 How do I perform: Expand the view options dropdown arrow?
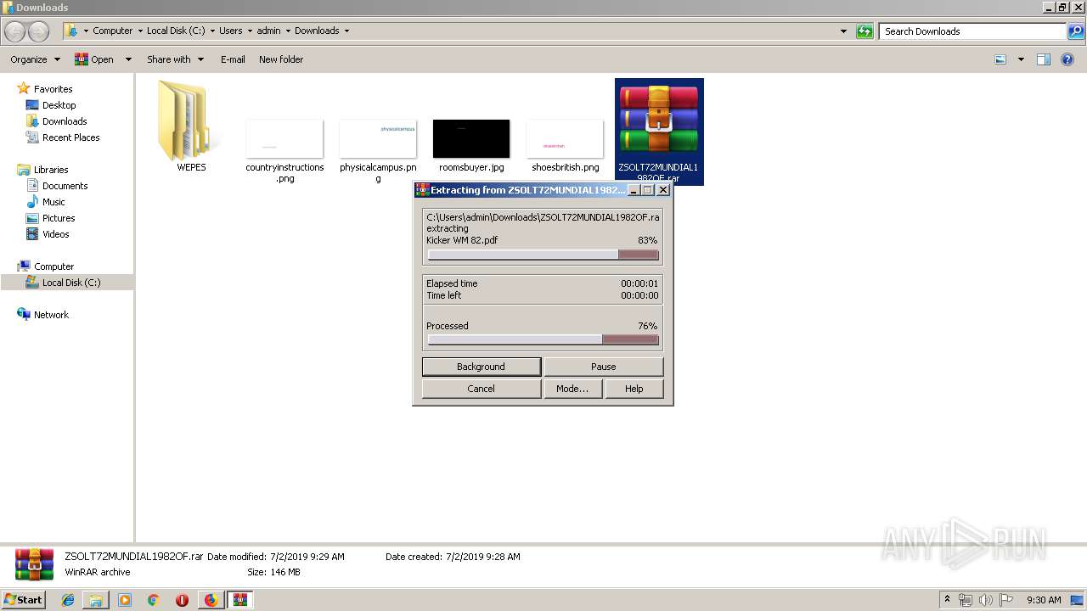point(1021,59)
